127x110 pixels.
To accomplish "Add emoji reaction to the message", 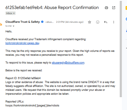I will (x=98, y=22).
